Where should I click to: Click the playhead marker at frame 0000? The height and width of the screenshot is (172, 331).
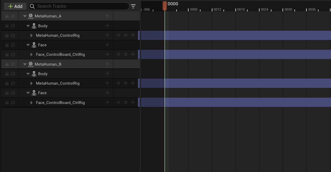165,6
